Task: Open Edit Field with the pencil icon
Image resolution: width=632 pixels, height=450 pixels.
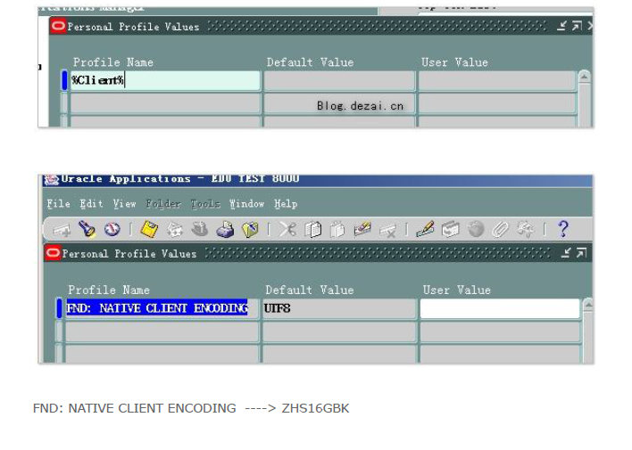Action: (425, 229)
